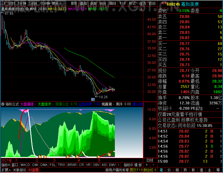Click the -自选 watchlist toolbar button
This screenshot has width=223, height=173.
(142, 3)
